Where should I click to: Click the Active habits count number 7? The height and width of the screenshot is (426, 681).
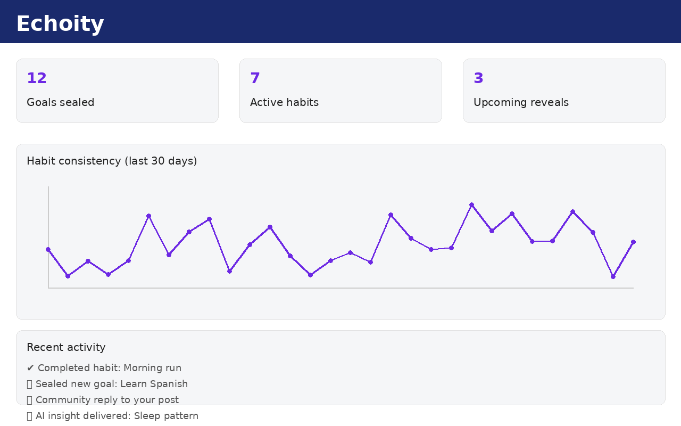[254, 78]
